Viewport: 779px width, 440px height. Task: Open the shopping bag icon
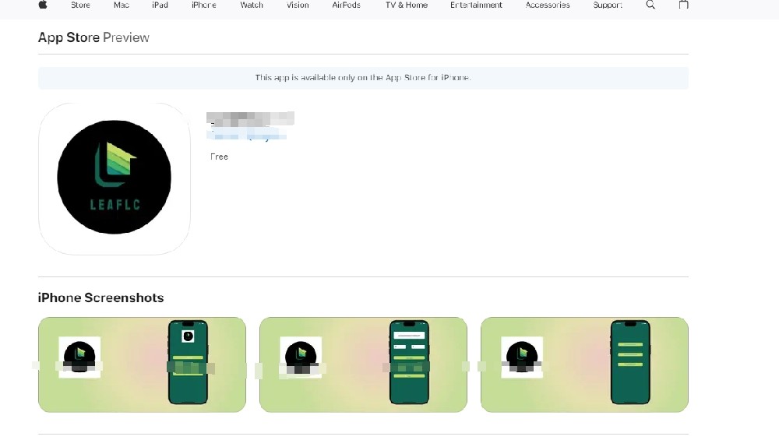coord(683,5)
